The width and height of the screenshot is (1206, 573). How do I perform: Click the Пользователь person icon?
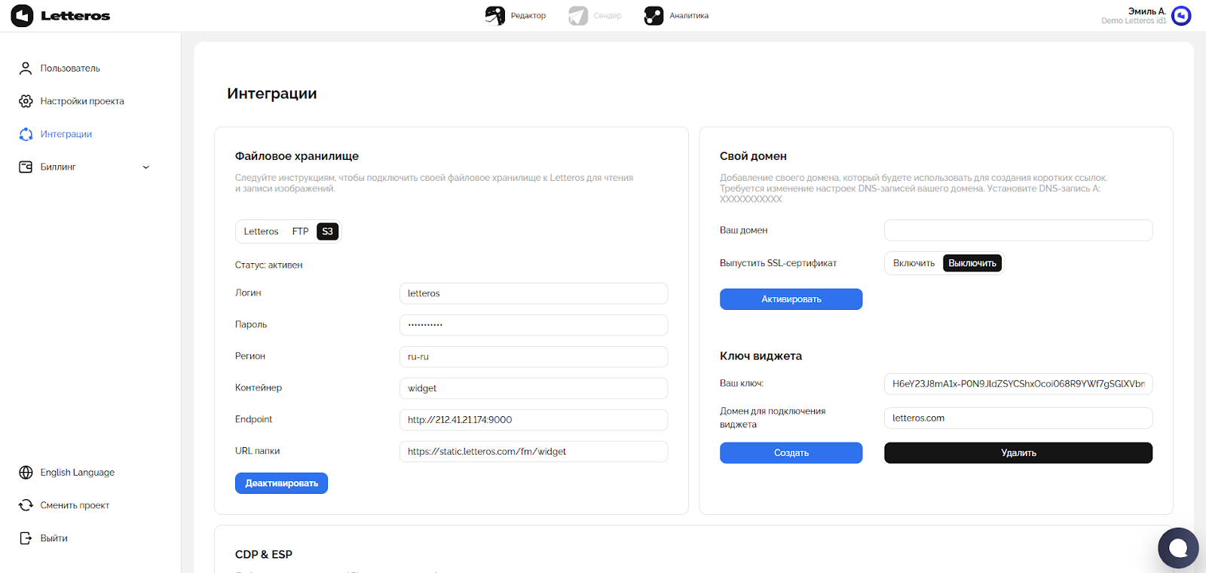coord(26,69)
